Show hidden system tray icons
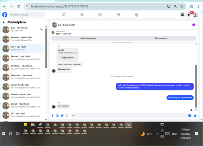203x146 pixels. [157, 134]
